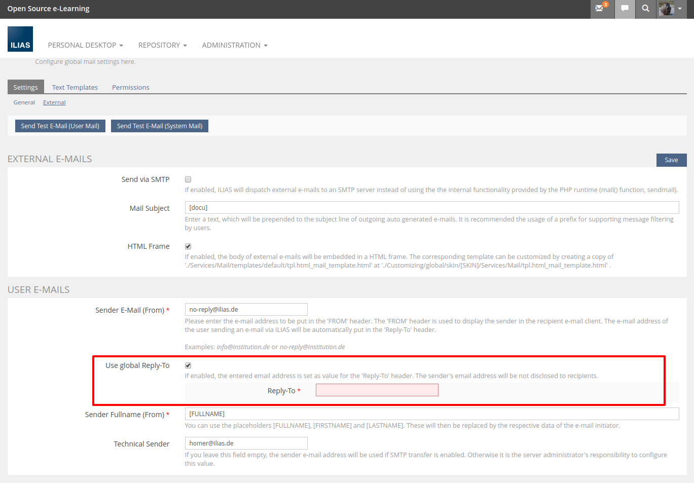Click the user avatar in top bar
The height and width of the screenshot is (483, 694).
coord(667,9)
